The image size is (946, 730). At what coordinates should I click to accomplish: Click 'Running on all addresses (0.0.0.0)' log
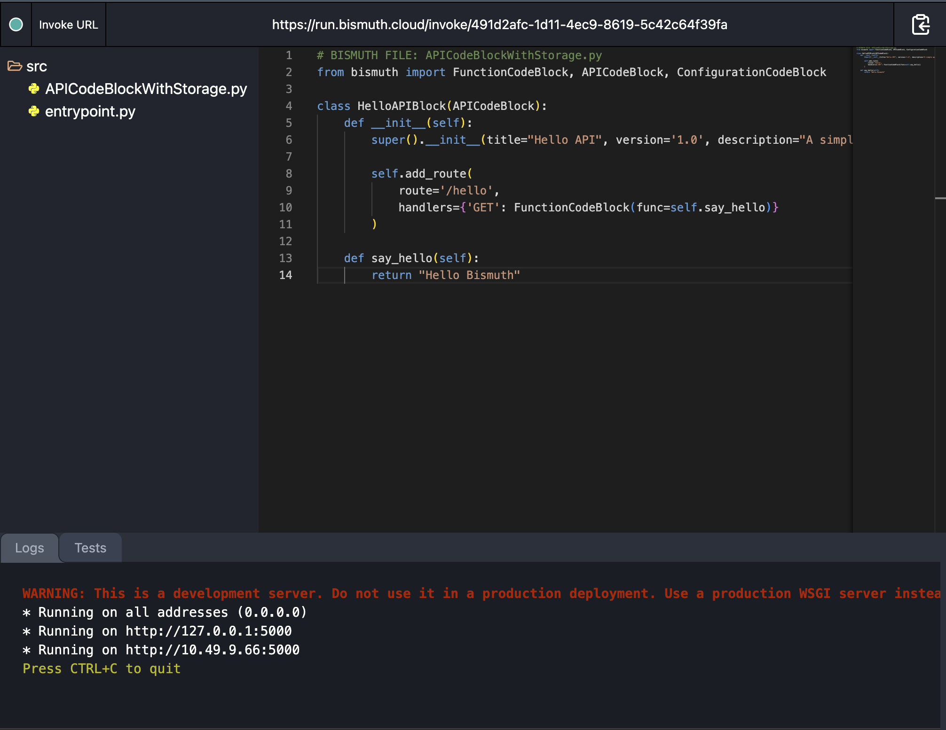[x=172, y=612]
